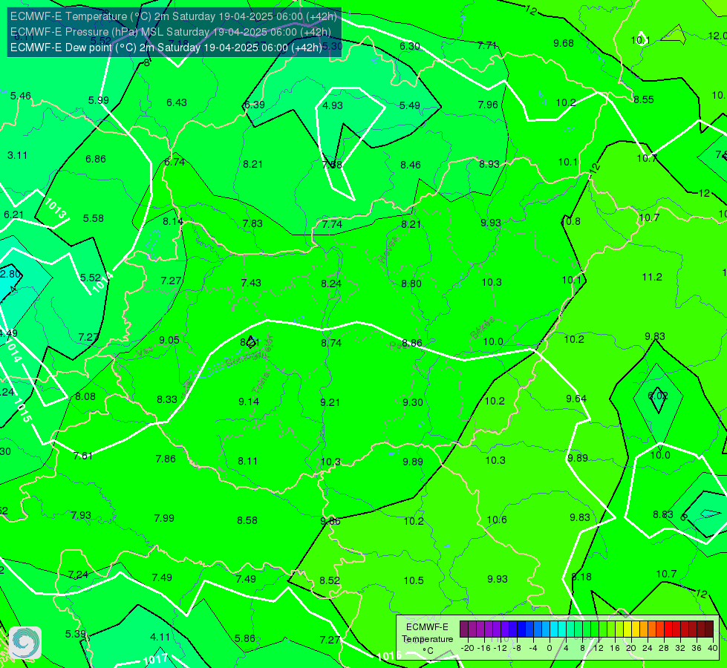Select the ECMWF-E Dew point 2m layer label

tap(166, 48)
